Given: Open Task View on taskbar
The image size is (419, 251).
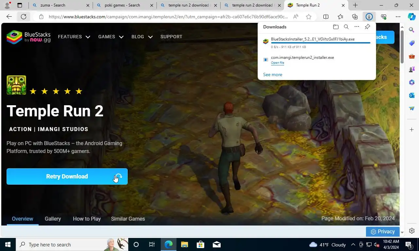Looking at the screenshot, I should click(x=152, y=244).
